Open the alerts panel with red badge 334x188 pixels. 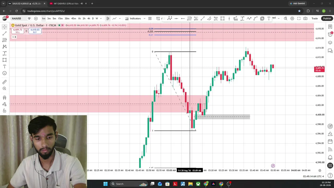point(330,35)
